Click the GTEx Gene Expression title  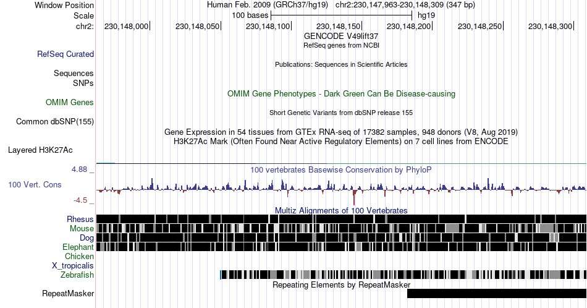point(341,132)
